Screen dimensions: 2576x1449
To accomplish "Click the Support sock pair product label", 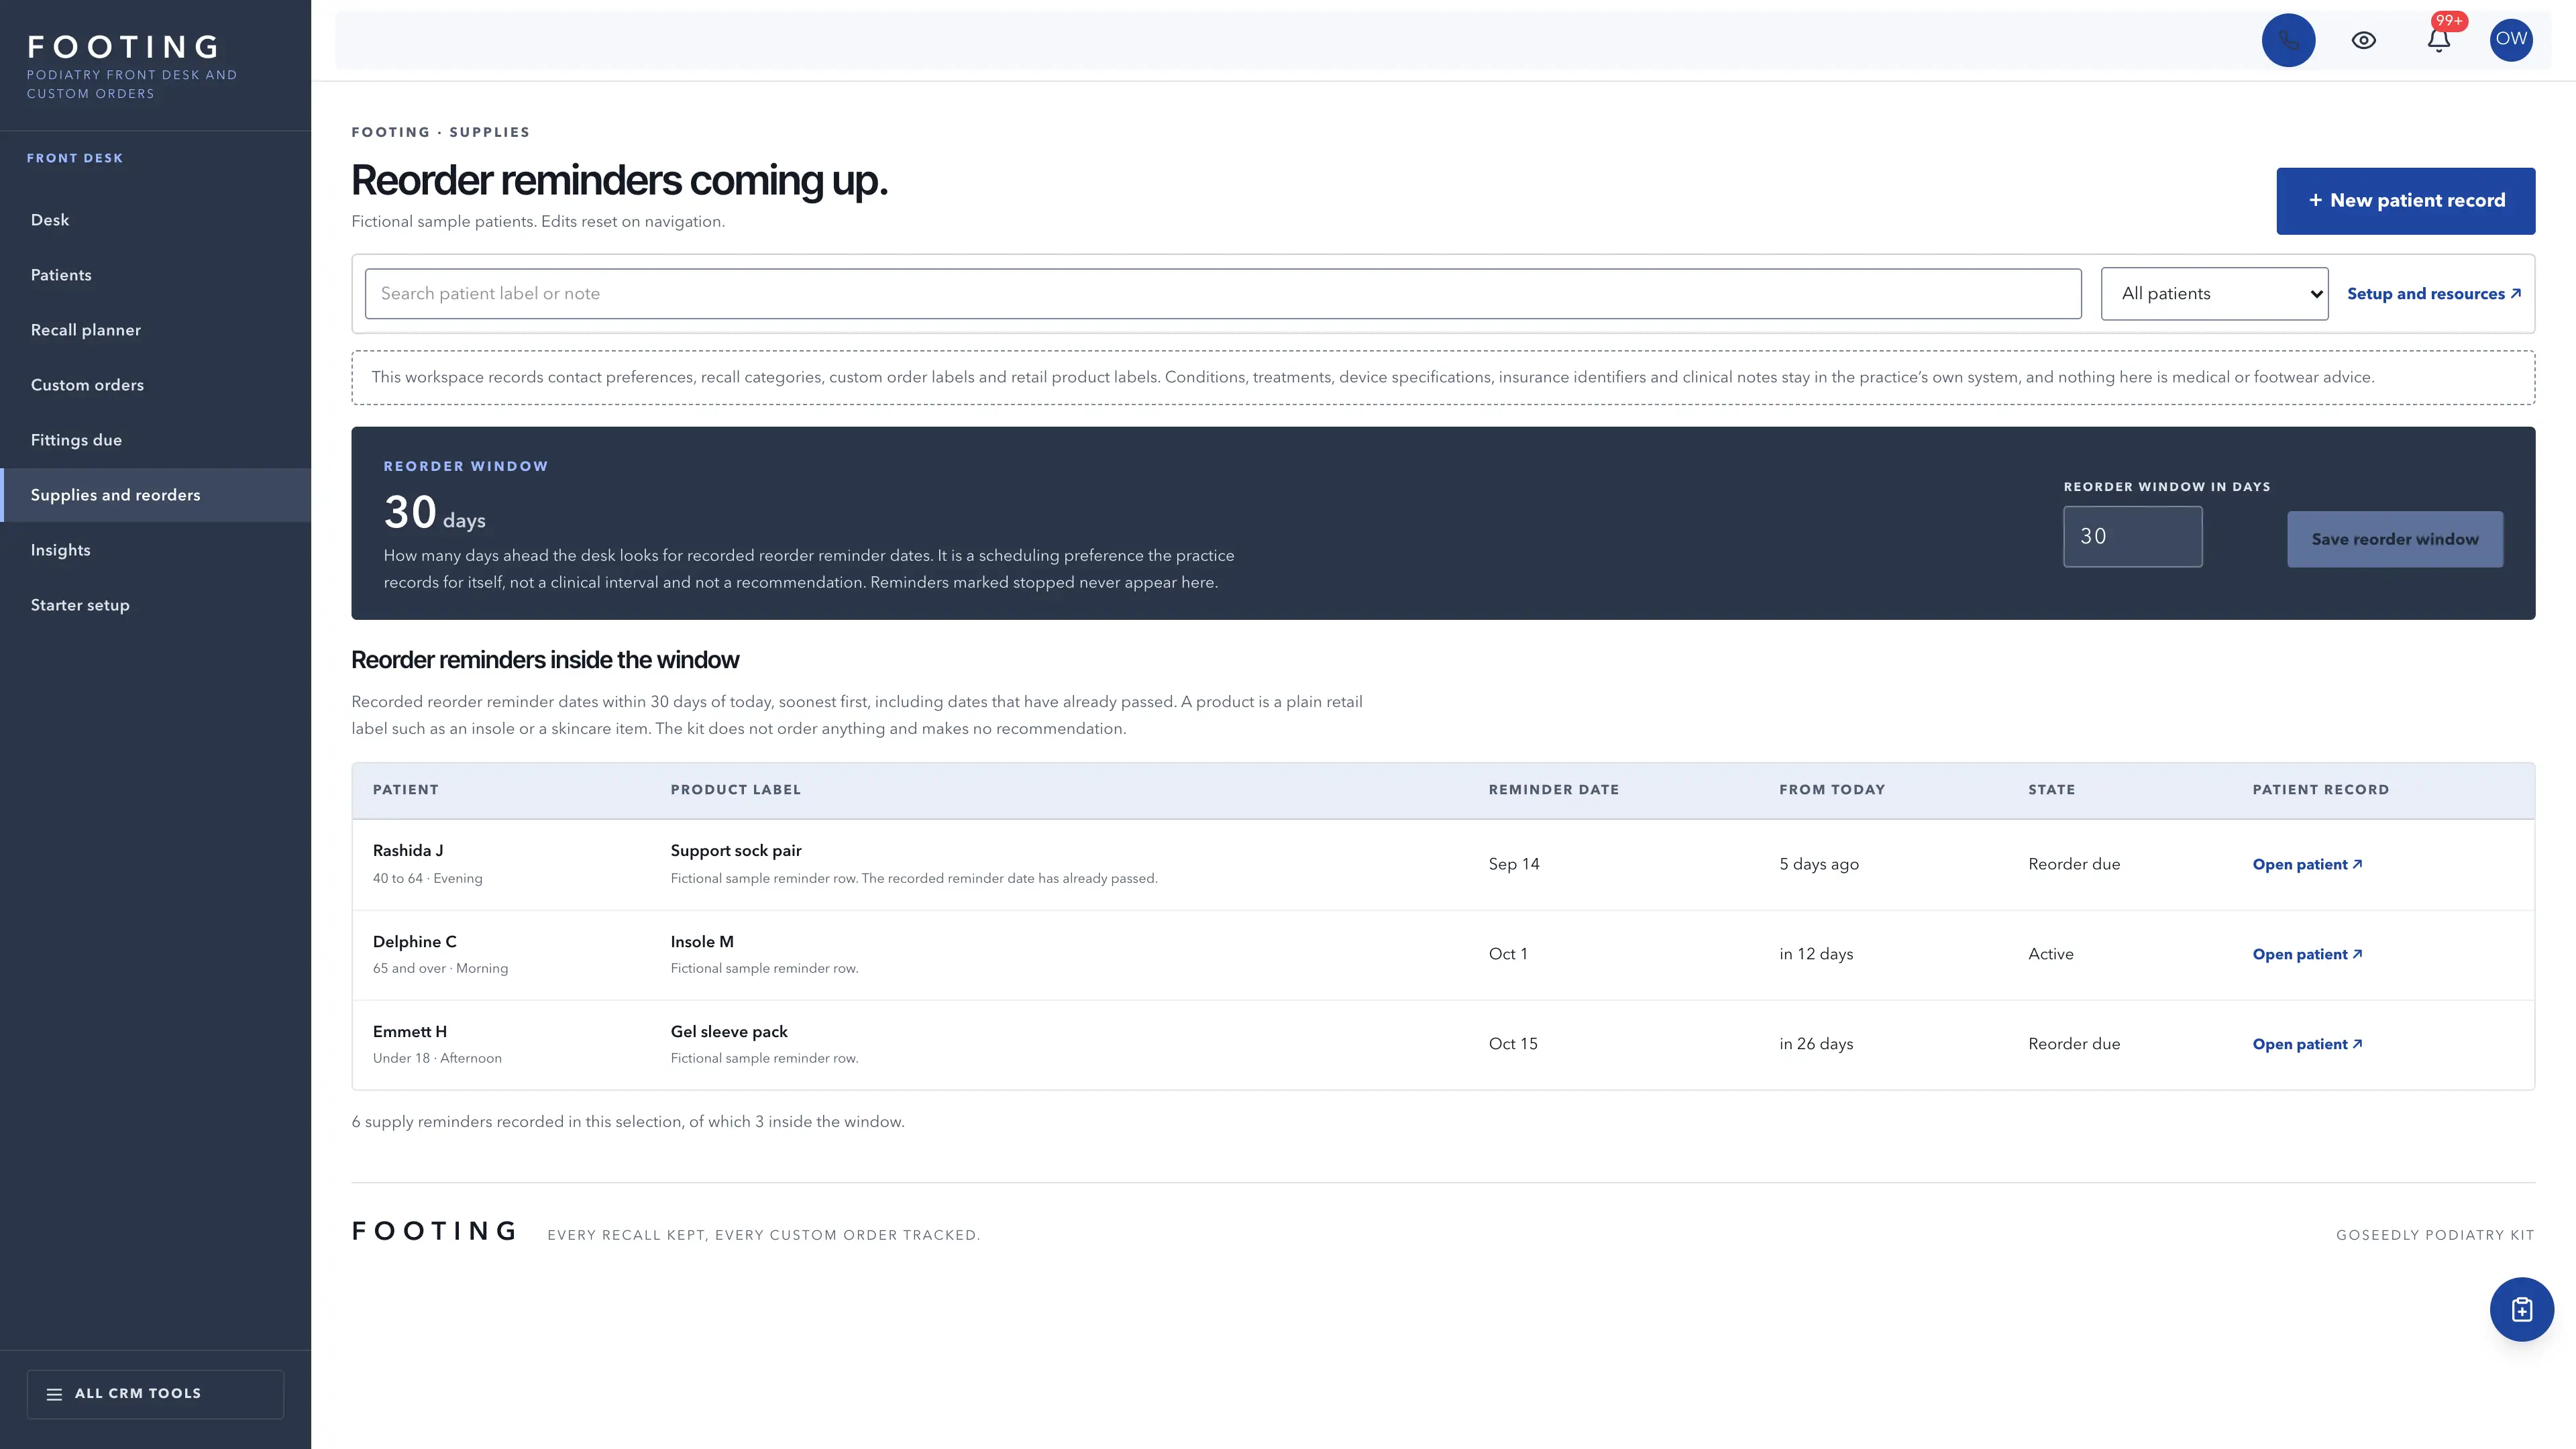I will click(x=736, y=851).
